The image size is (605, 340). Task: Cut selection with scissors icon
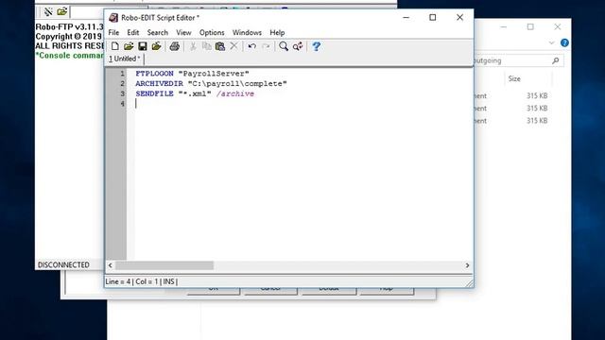[x=193, y=46]
